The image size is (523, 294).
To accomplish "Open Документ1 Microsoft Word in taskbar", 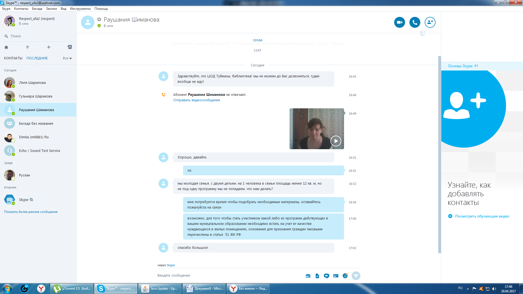I will click(x=204, y=289).
